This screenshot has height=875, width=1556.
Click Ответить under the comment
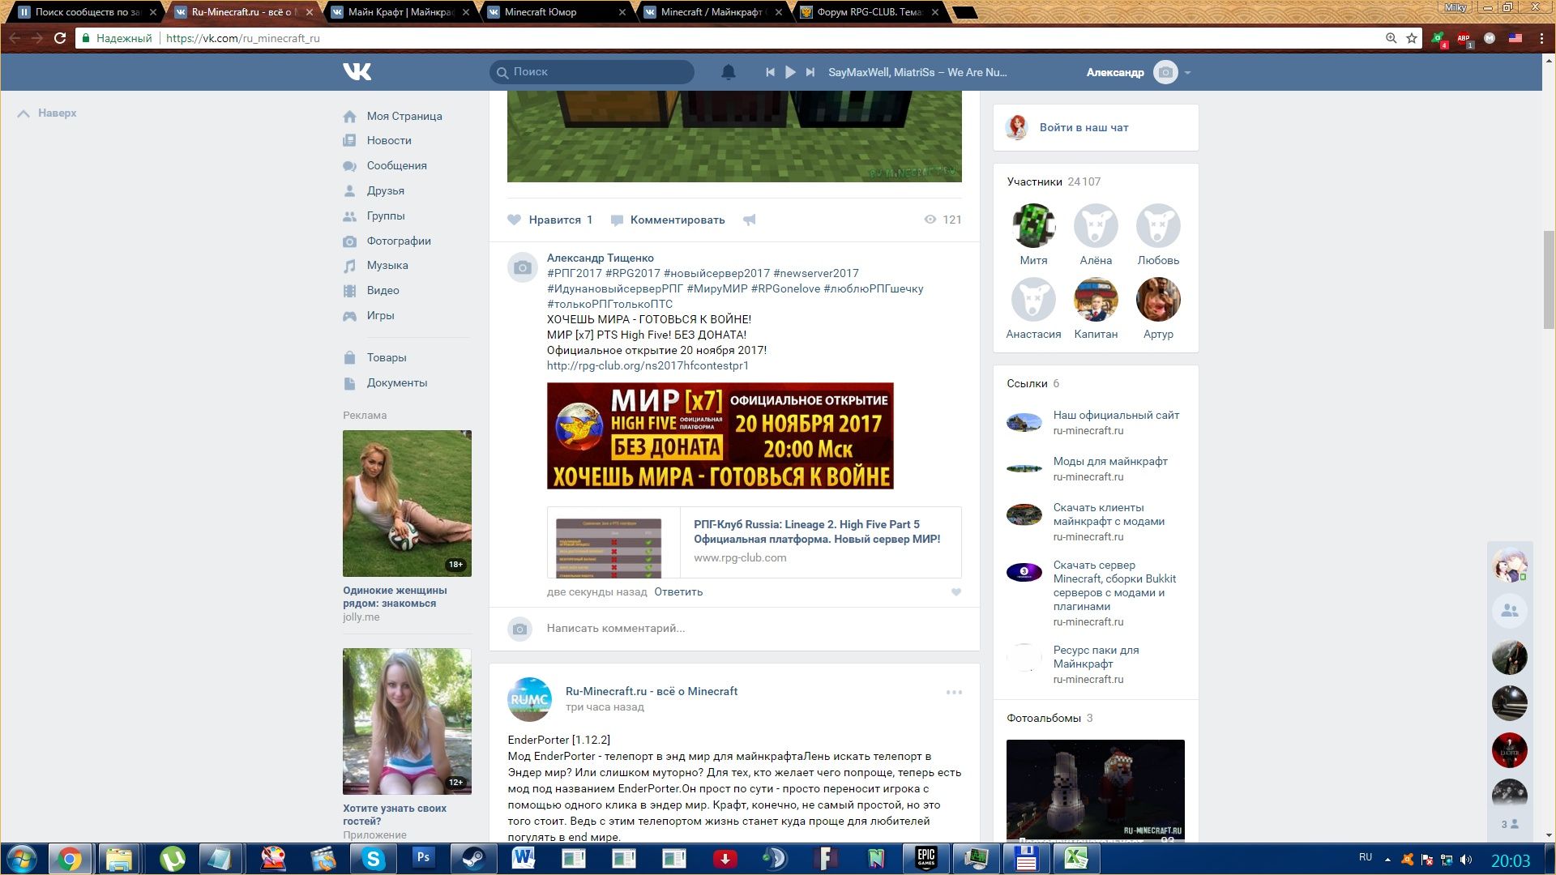pyautogui.click(x=678, y=591)
